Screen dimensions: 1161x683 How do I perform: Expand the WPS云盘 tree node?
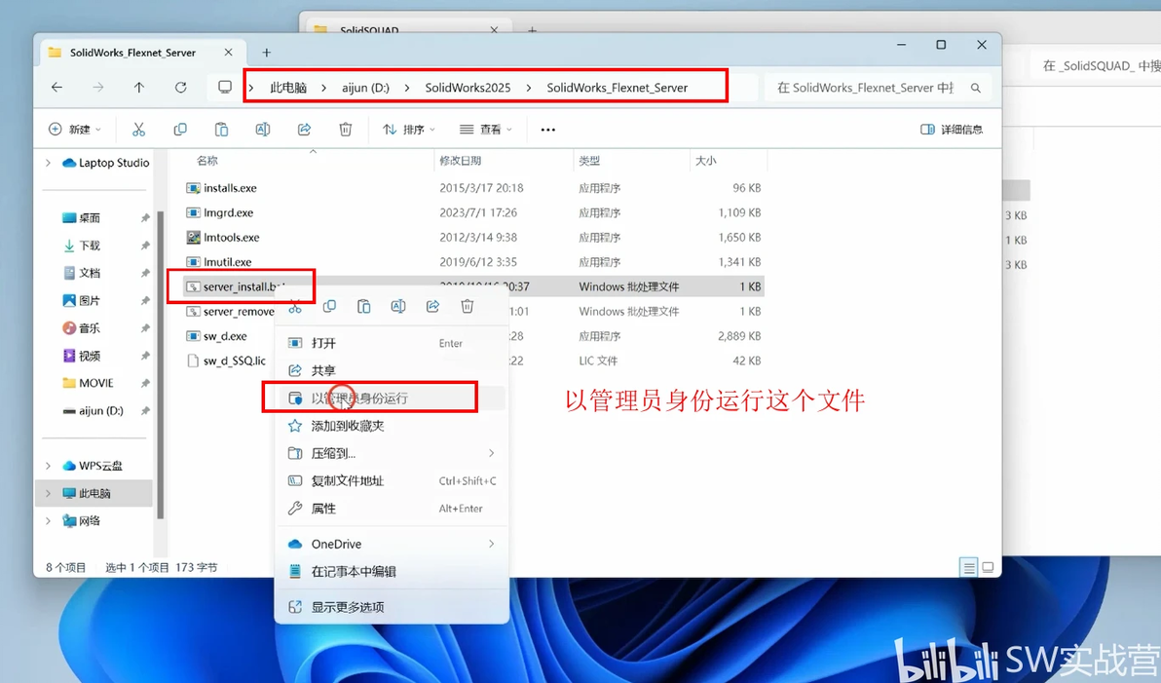[x=48, y=466]
